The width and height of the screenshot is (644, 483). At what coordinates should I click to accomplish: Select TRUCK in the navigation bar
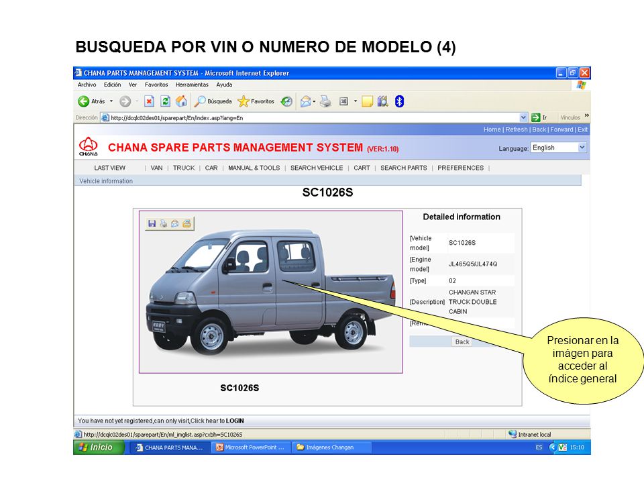pyautogui.click(x=184, y=168)
